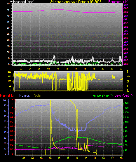
Task: Click the 140 value on the temperature axis
Action: pos(127,103)
